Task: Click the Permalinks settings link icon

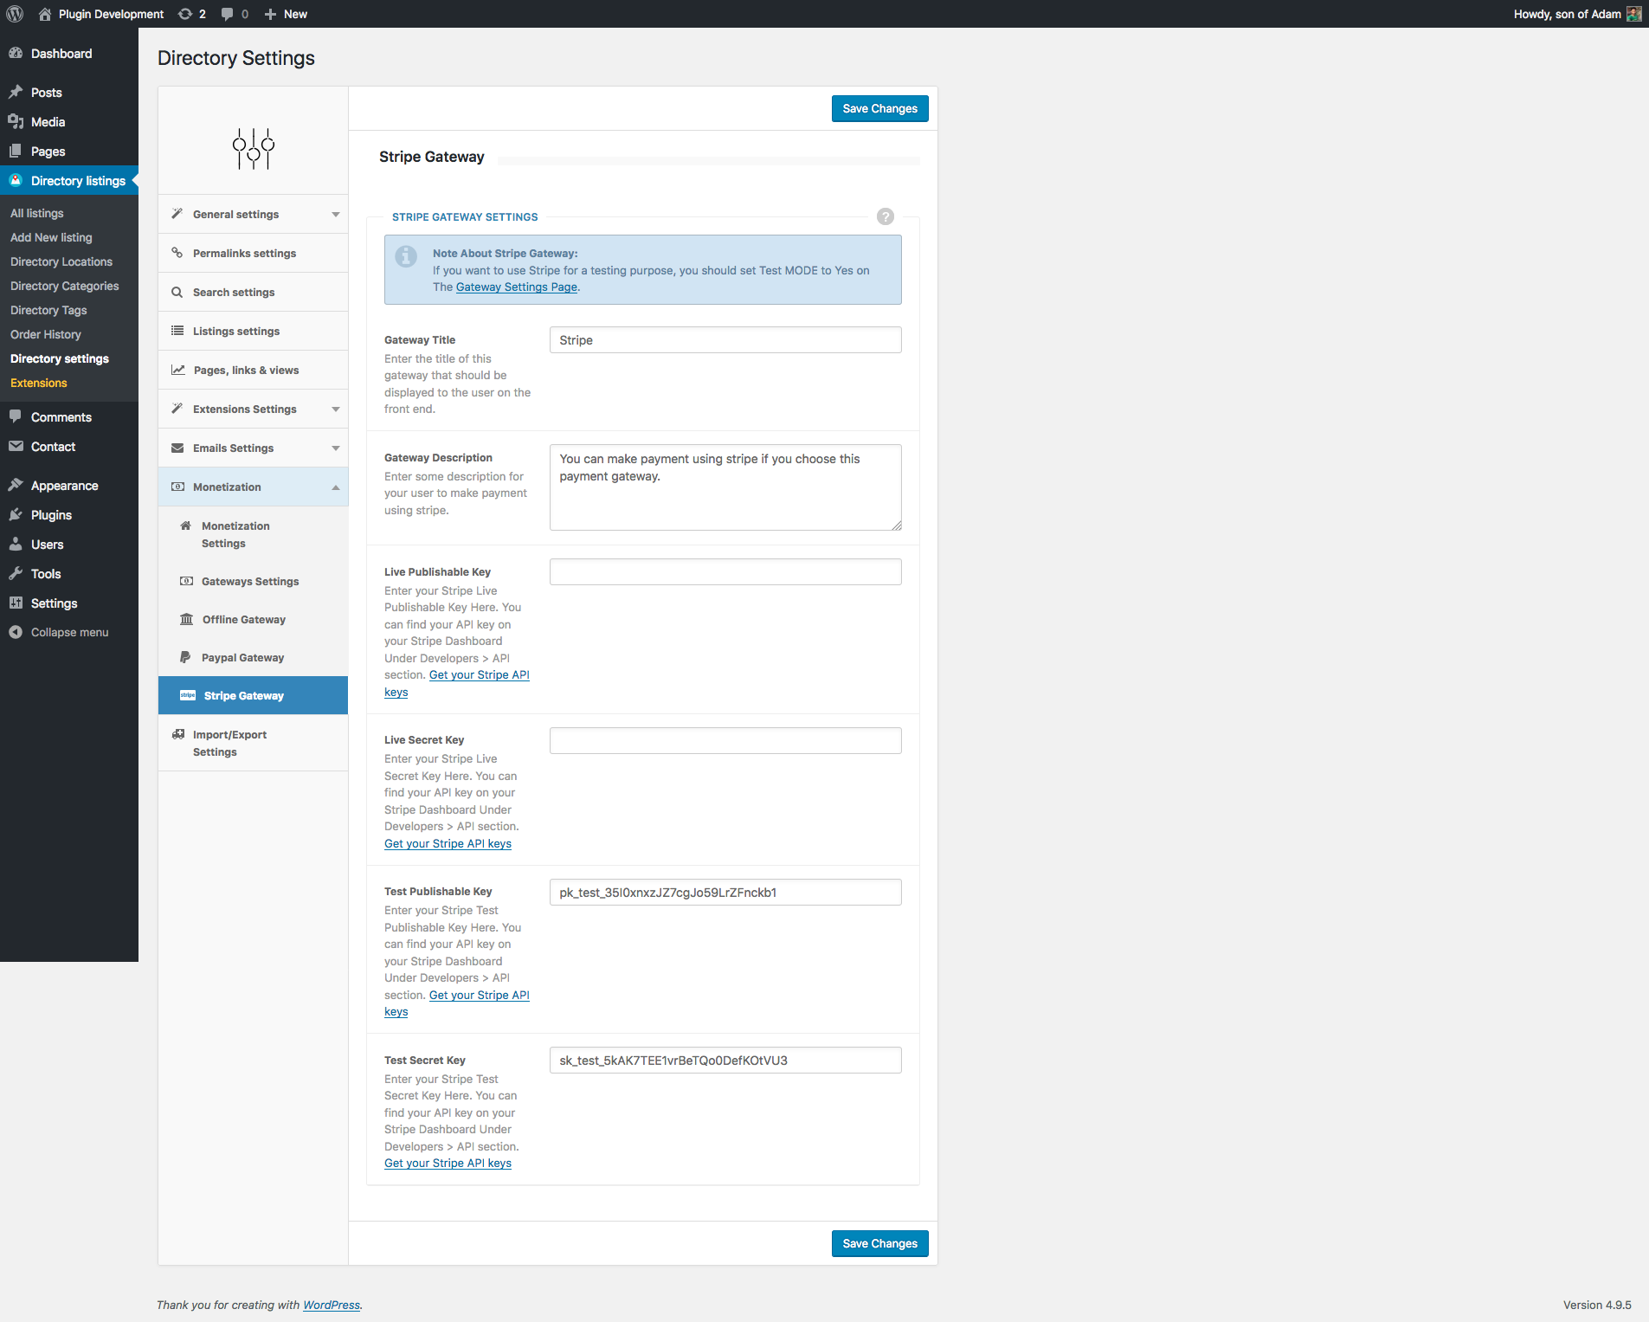Action: click(x=178, y=253)
